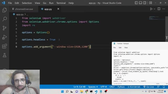Switch to VS Code taskbar icon
The width and height of the screenshot is (168, 94).
click(x=96, y=91)
